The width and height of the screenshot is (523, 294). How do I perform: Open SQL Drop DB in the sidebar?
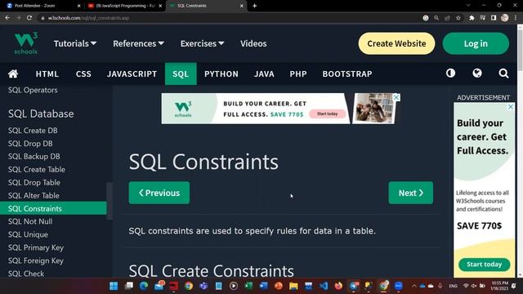point(30,144)
